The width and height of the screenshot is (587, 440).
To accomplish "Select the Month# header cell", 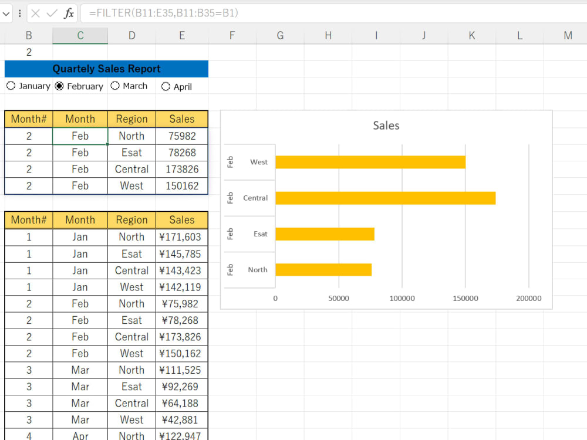I will tap(28, 119).
